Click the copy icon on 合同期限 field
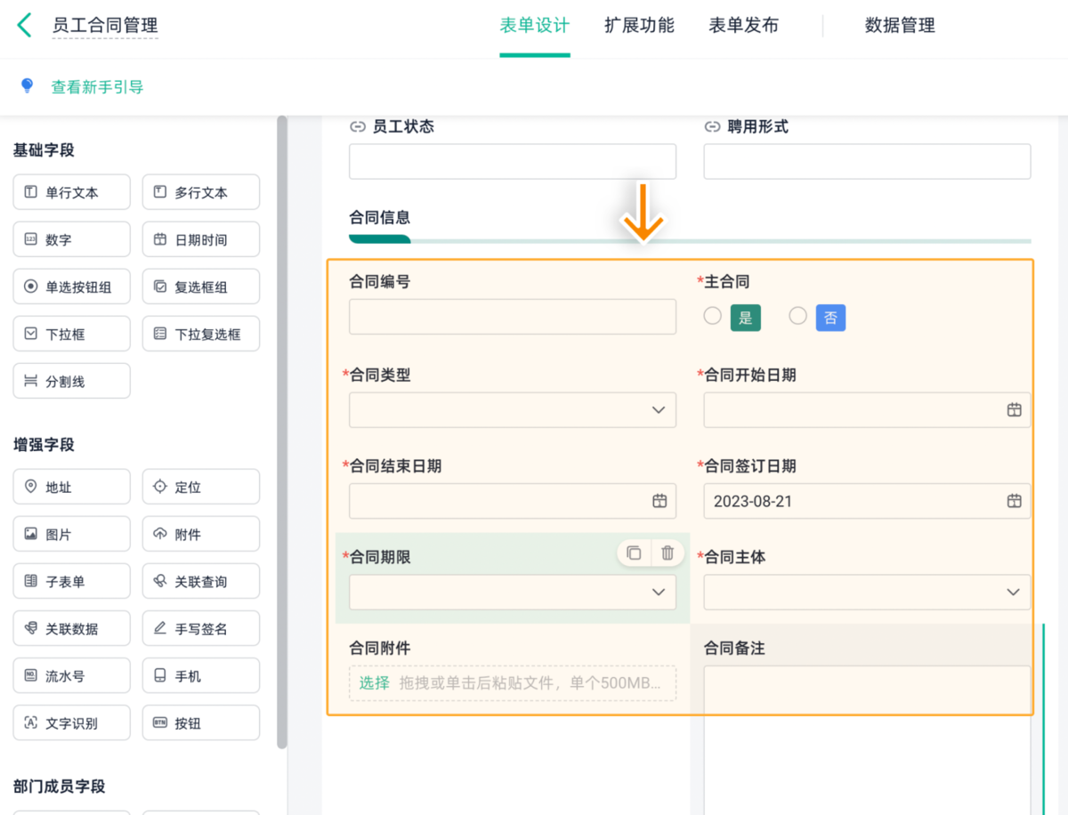1068x815 pixels. coord(634,553)
